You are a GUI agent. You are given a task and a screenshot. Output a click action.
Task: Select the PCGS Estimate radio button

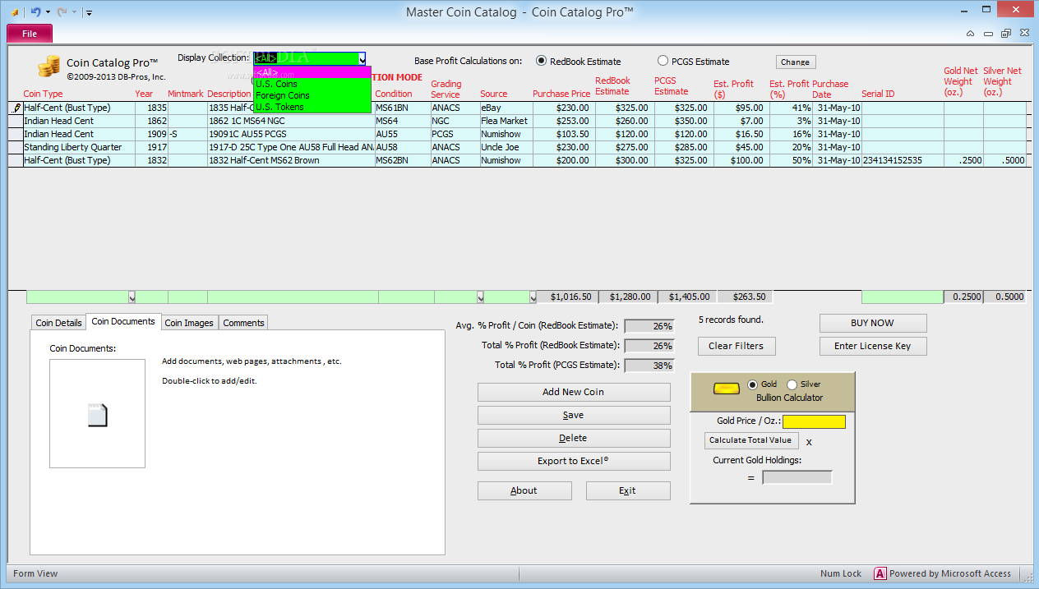tap(663, 61)
